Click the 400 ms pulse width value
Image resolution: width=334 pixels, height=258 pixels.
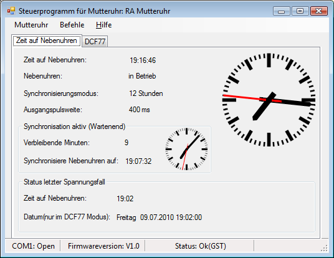140,110
